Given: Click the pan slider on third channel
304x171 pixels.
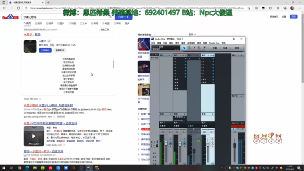Looking at the screenshot, I should click(x=194, y=129).
